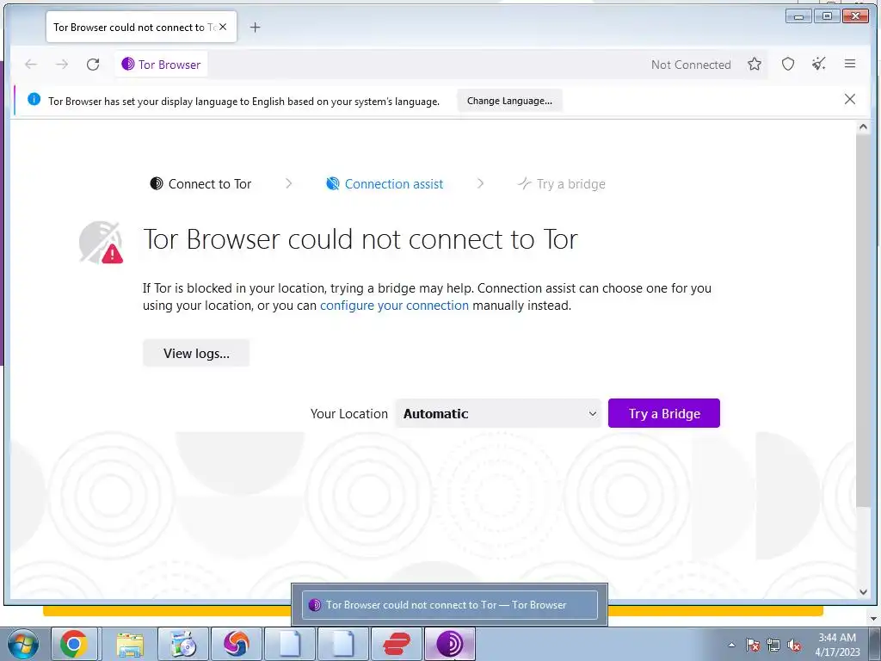This screenshot has height=661, width=881.
Task: Open the media player taskbar icon
Action: pos(183,644)
